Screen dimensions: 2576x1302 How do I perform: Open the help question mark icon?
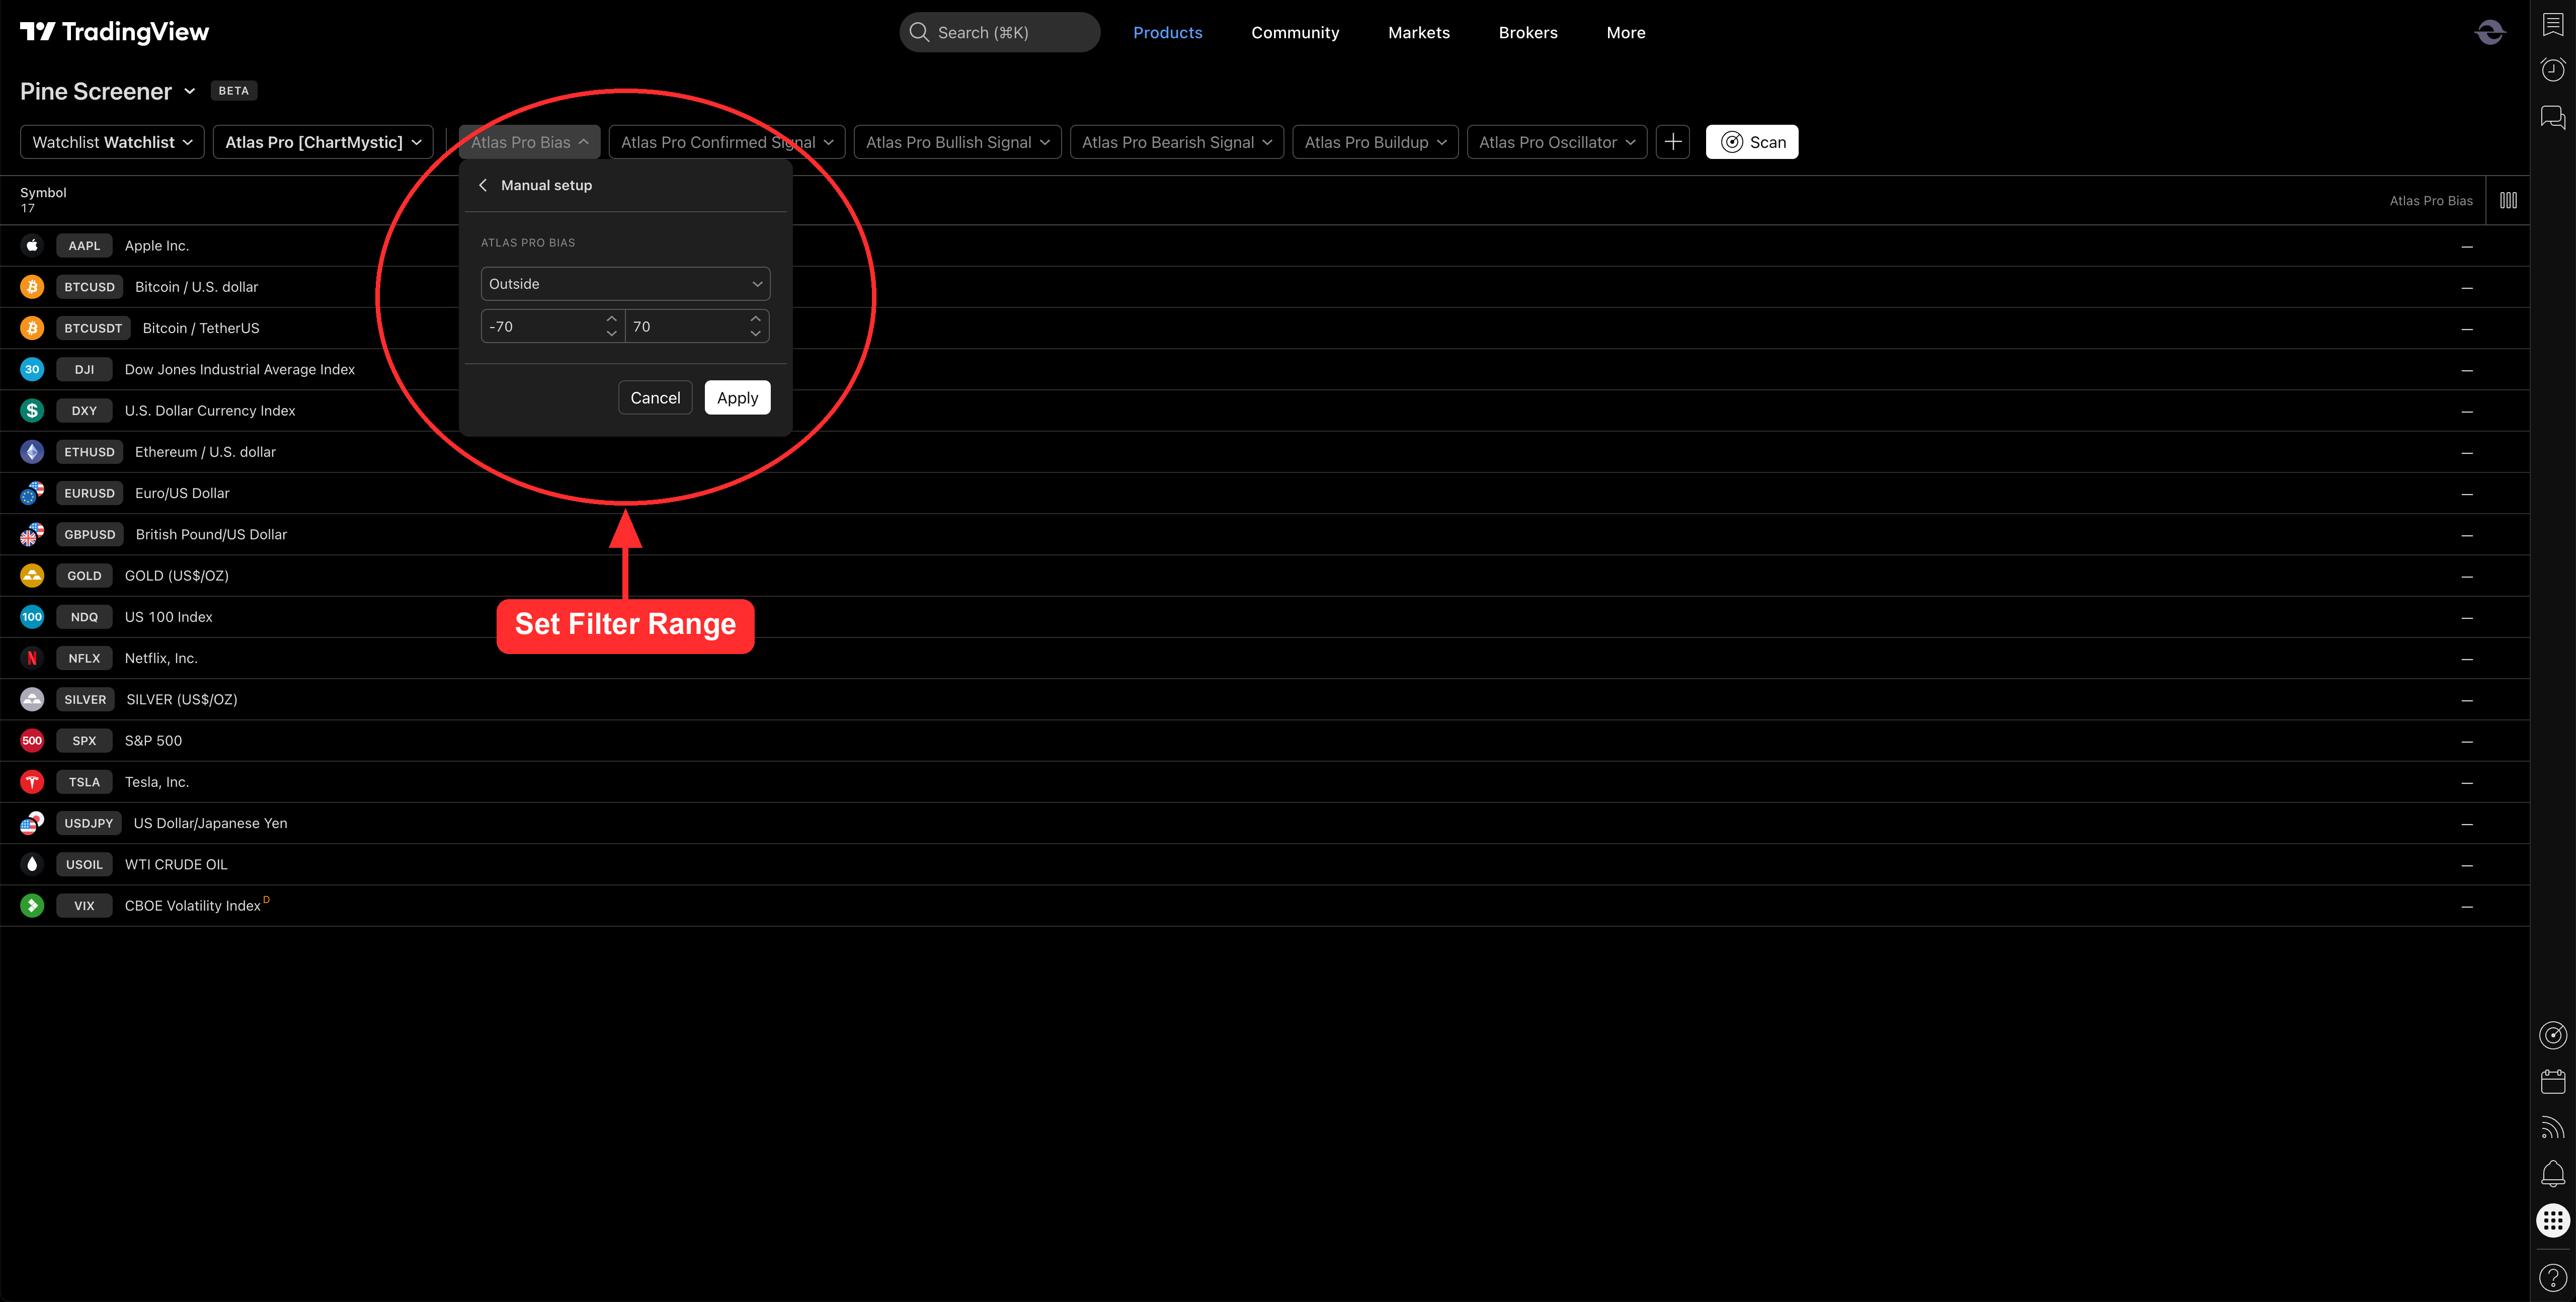click(x=2553, y=1278)
